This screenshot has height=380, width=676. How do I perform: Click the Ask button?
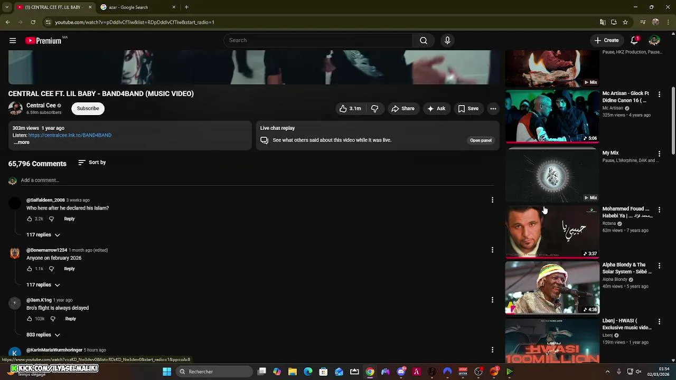pyautogui.click(x=436, y=109)
